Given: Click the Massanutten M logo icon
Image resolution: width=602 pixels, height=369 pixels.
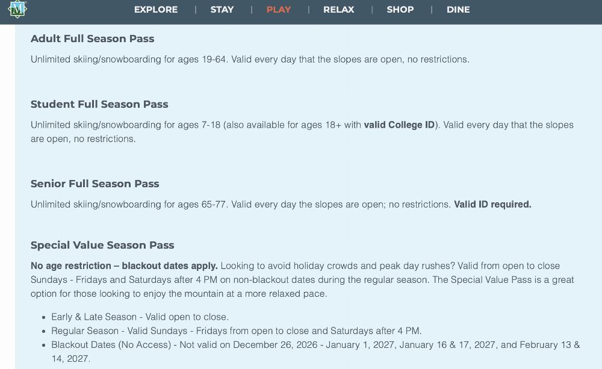Looking at the screenshot, I should pyautogui.click(x=17, y=8).
